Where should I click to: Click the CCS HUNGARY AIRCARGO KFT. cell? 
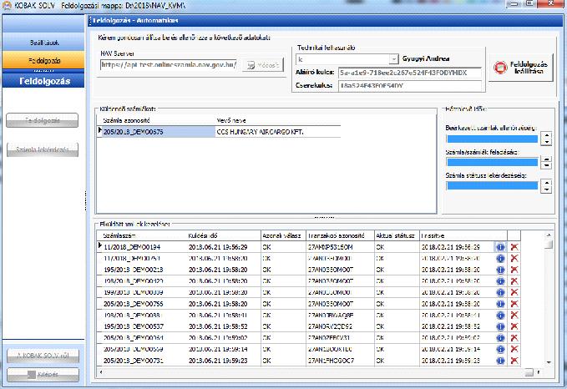(278, 132)
